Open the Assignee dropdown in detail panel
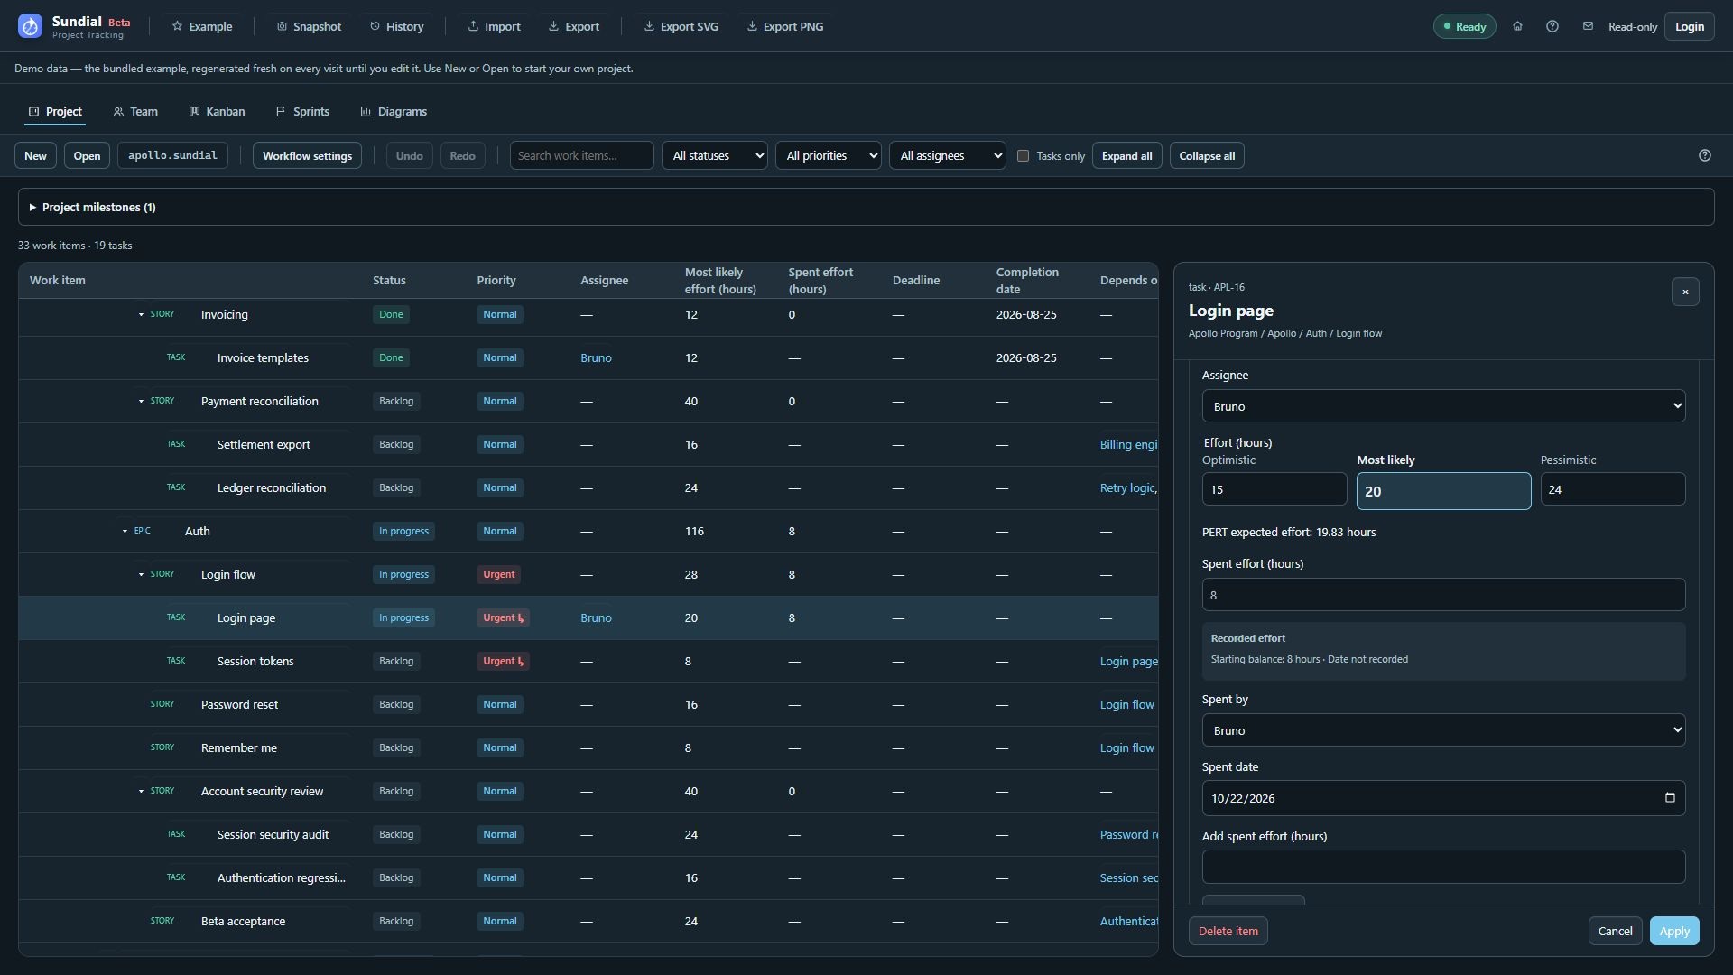This screenshot has width=1733, height=975. tap(1443, 406)
